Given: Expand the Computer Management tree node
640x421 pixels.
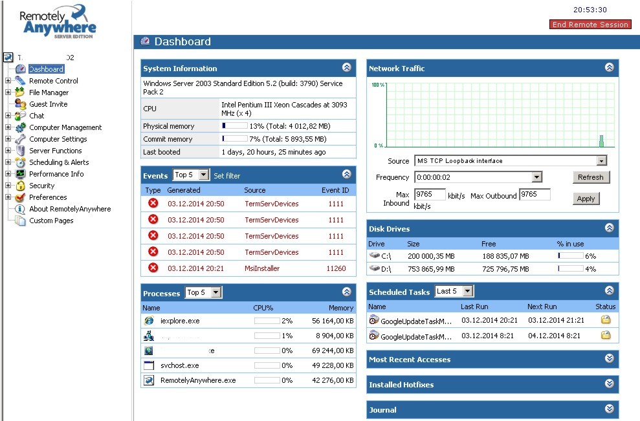Looking at the screenshot, I should coord(8,127).
